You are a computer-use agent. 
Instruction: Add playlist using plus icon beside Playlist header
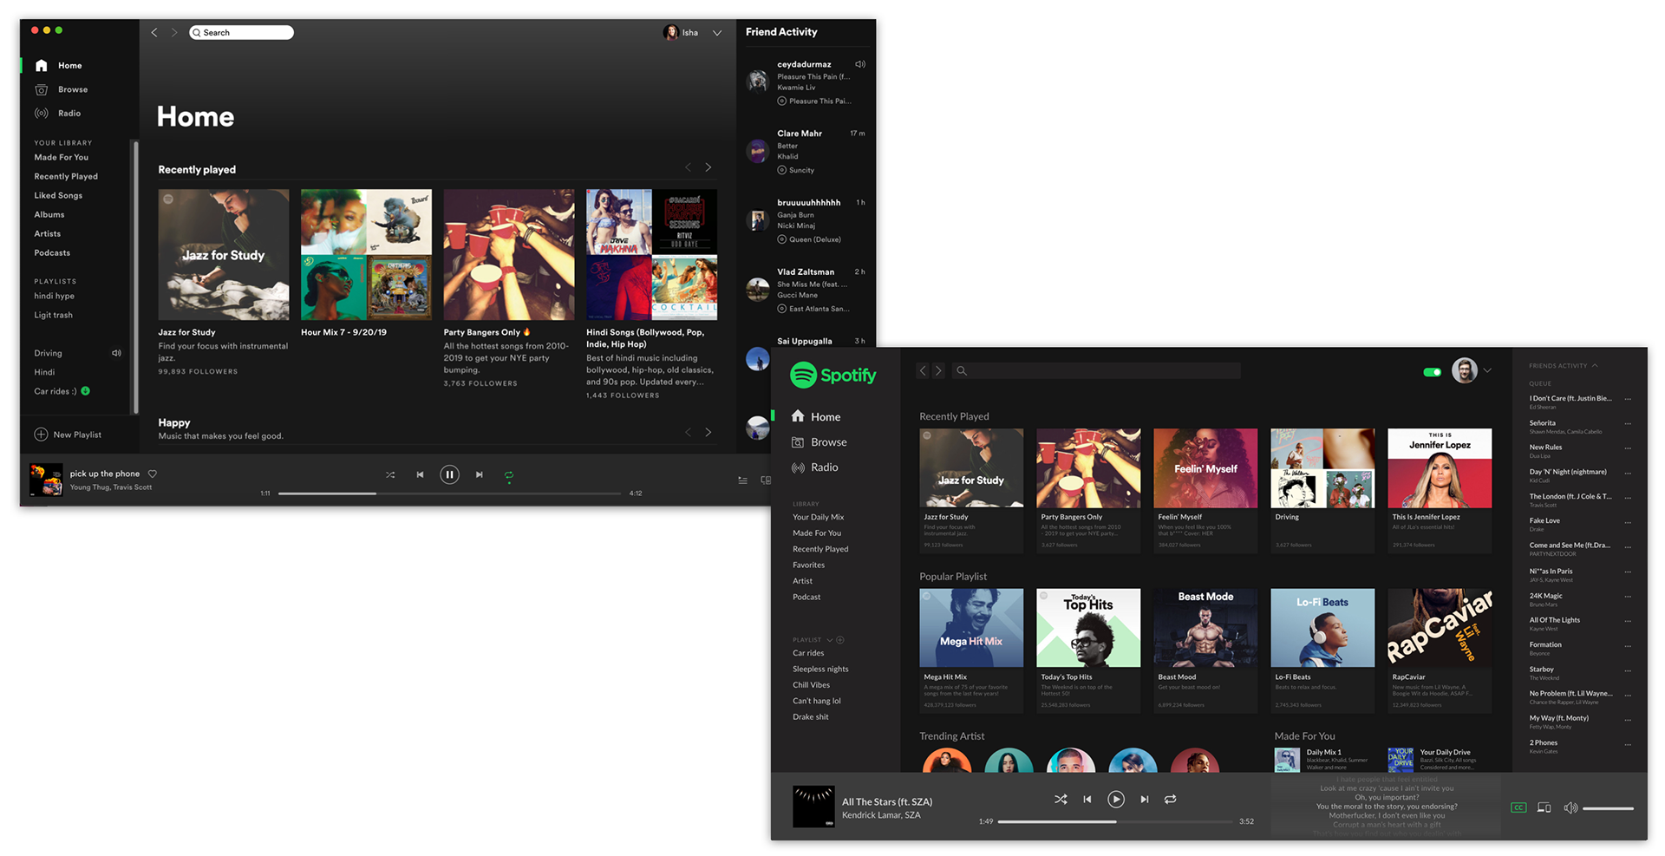click(x=840, y=640)
